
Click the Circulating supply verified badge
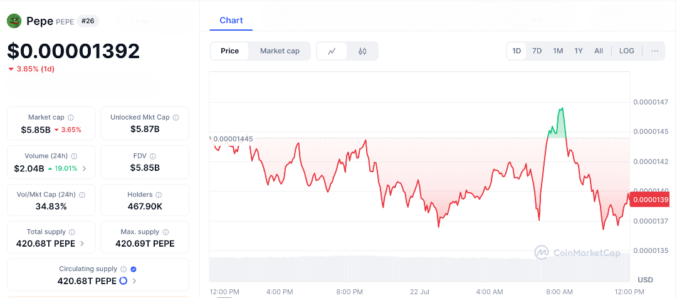tap(134, 269)
